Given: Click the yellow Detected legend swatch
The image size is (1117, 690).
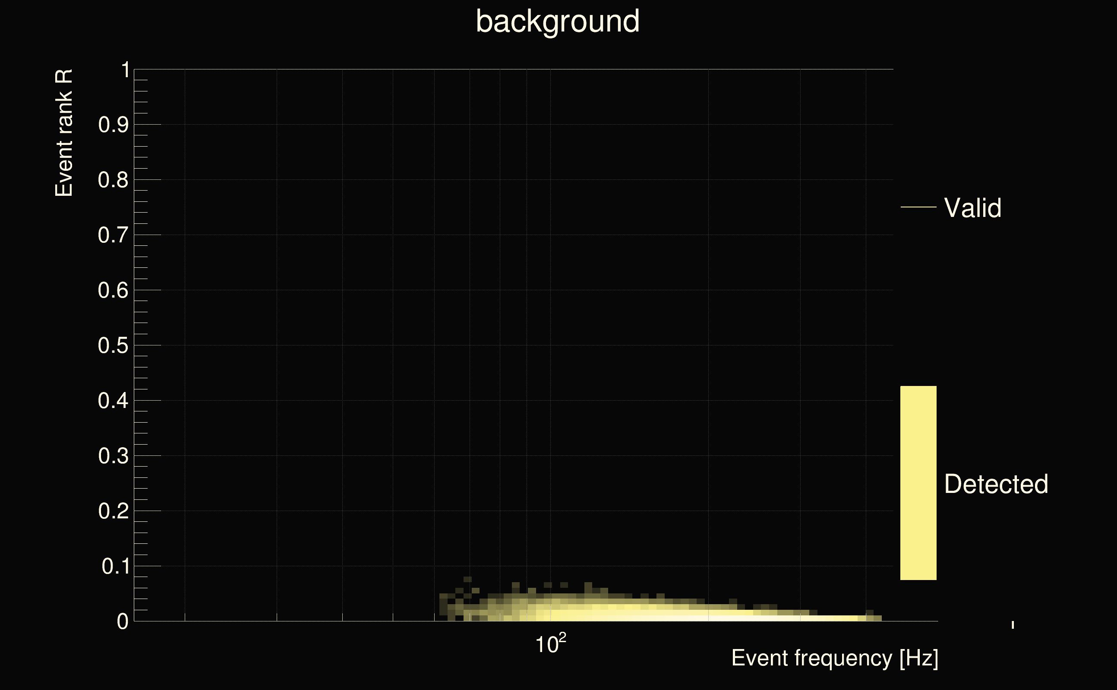Looking at the screenshot, I should point(918,483).
